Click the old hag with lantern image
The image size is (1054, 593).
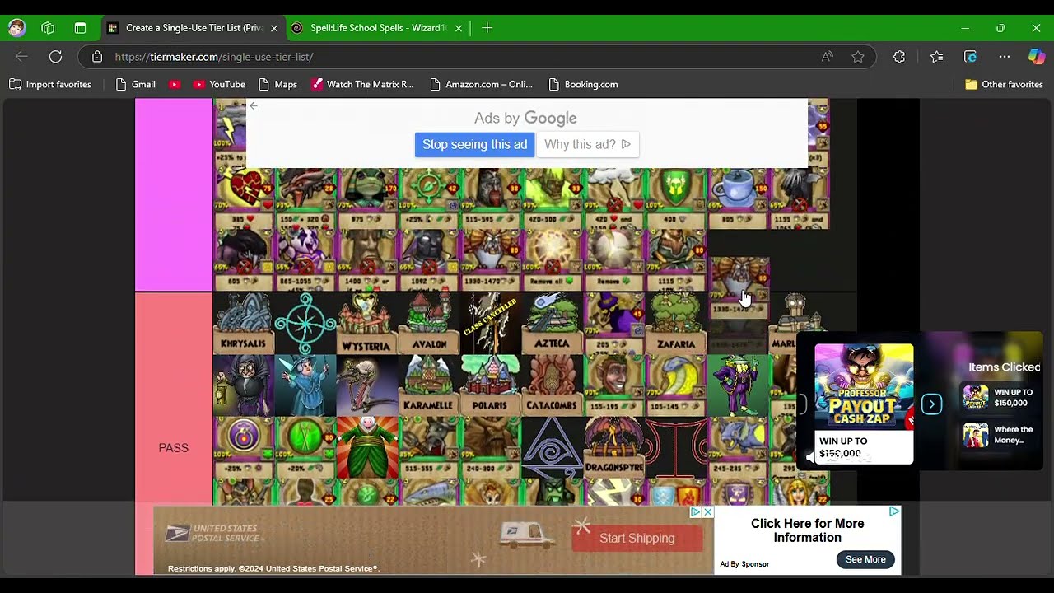coord(244,385)
